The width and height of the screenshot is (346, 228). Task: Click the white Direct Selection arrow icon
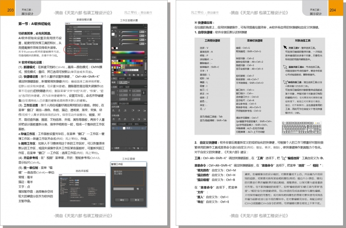point(285,67)
